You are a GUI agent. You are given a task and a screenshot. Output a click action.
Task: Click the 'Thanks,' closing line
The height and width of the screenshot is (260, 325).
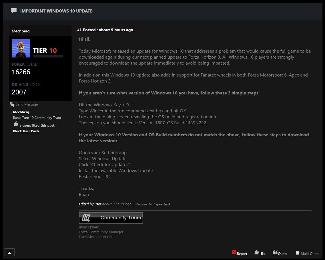86,188
